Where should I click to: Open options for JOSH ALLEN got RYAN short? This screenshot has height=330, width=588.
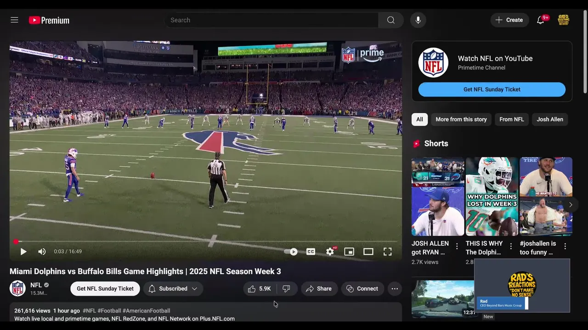pyautogui.click(x=457, y=247)
